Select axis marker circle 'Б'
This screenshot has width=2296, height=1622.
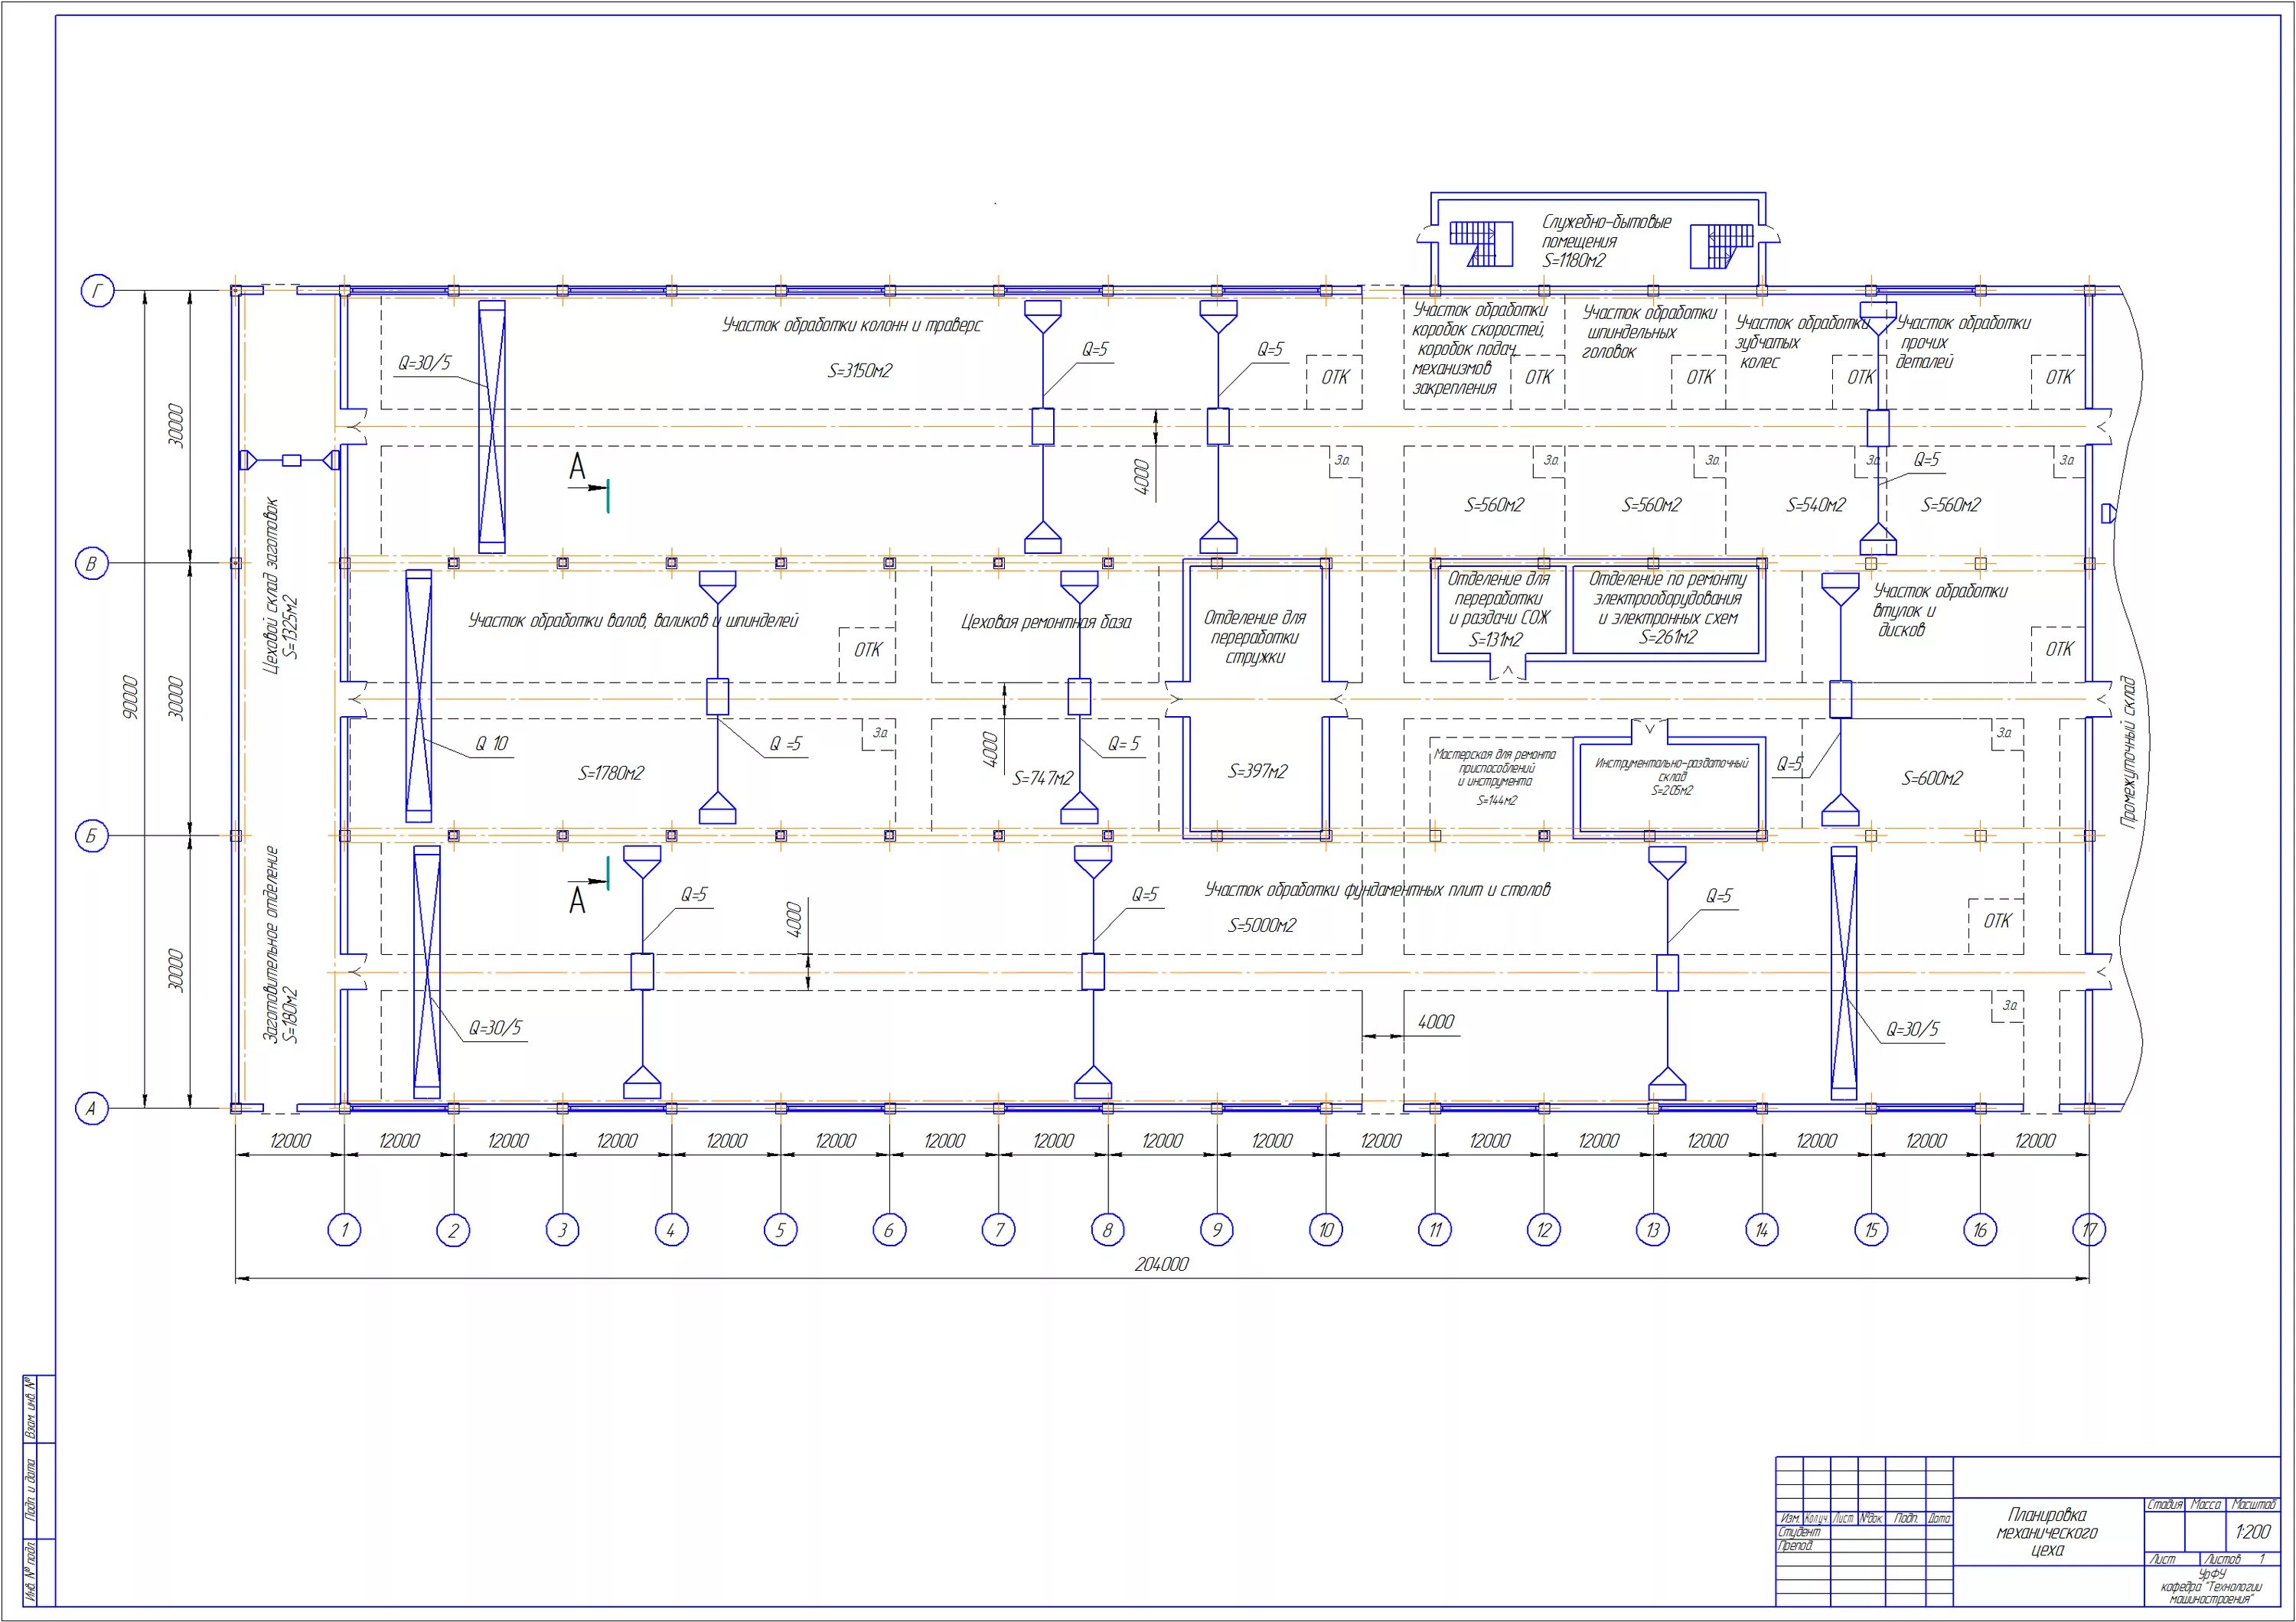pyautogui.click(x=92, y=835)
